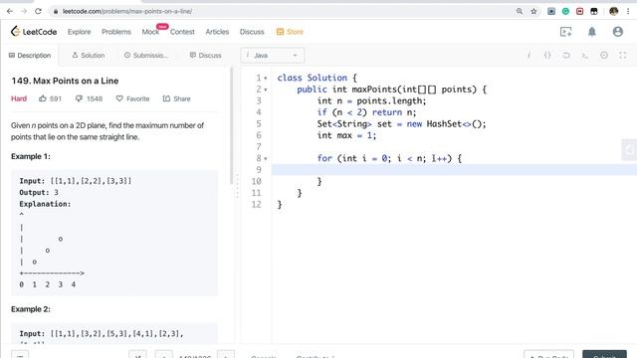Like the problem with thumbs up 691
The height and width of the screenshot is (358, 637).
tap(50, 98)
